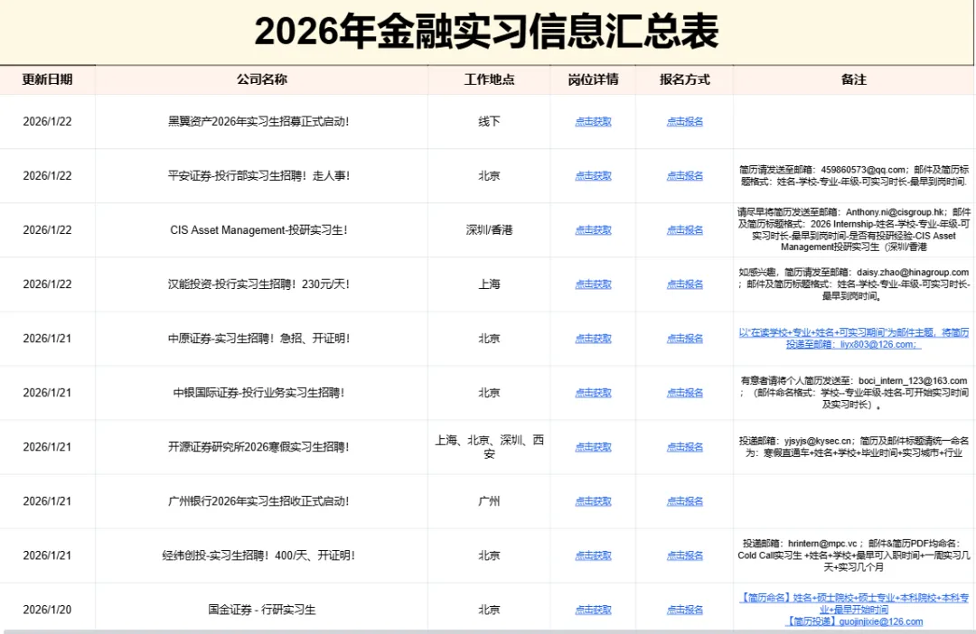Click the horizontal scrollbar at the bottom
The height and width of the screenshot is (634, 976).
[488, 631]
